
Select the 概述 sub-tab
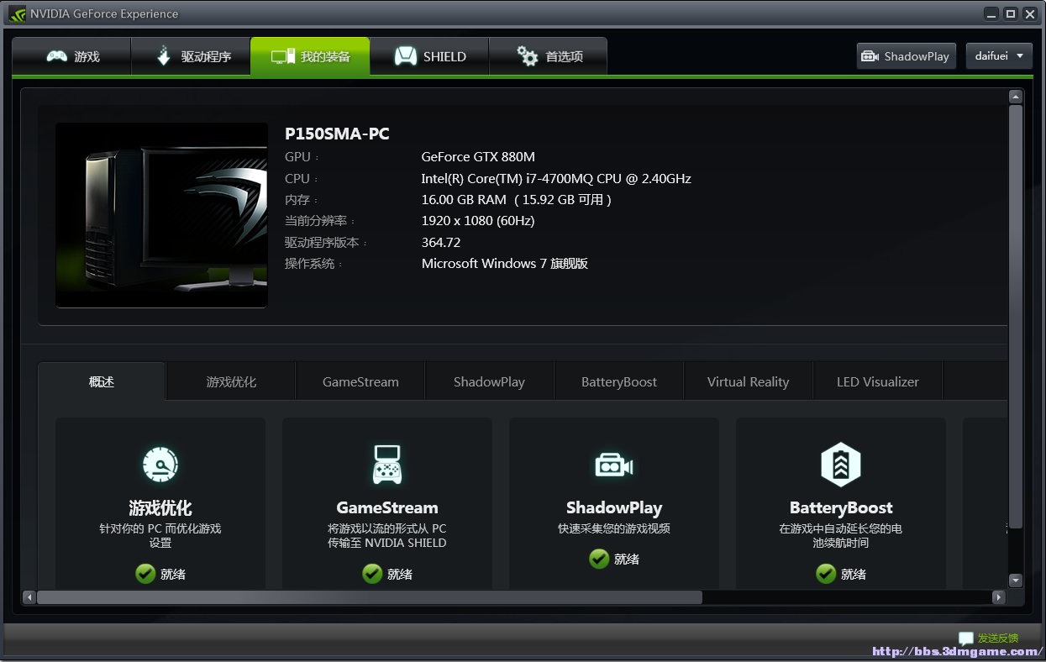click(102, 381)
